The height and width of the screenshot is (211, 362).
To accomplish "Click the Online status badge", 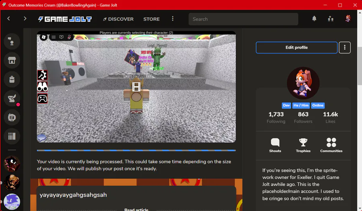I will point(318,105).
